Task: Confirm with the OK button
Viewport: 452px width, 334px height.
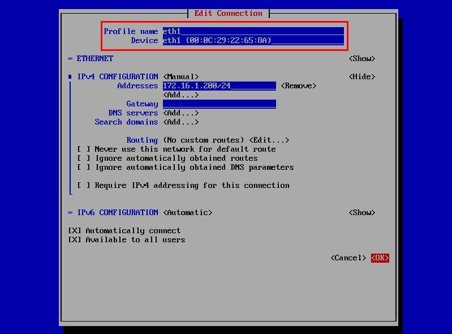Action: point(380,258)
